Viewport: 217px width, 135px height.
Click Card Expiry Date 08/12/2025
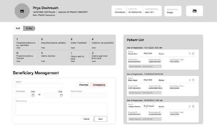[x=177, y=87]
